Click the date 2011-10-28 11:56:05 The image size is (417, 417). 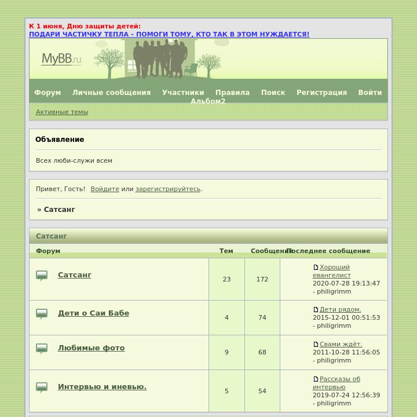point(346,352)
